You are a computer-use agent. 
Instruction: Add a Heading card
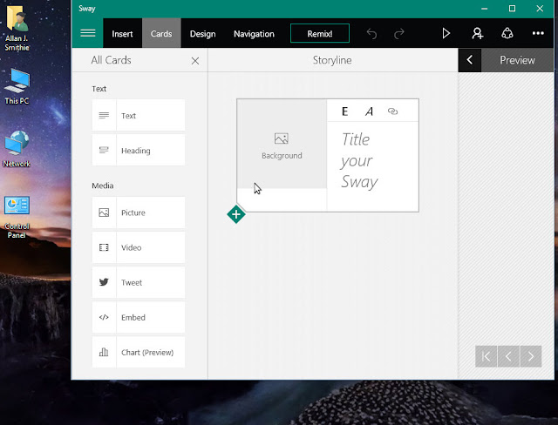tap(139, 151)
